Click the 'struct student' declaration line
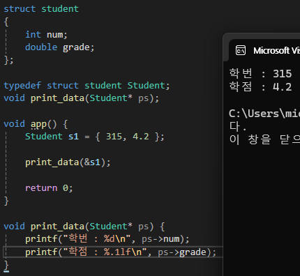 tap(41, 9)
